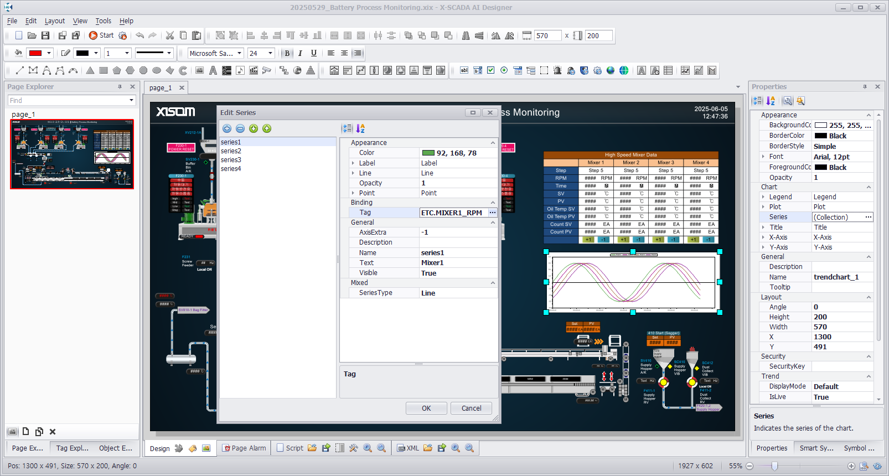The height and width of the screenshot is (476, 889).
Task: Select the Ellipse shape tool
Action: point(157,70)
